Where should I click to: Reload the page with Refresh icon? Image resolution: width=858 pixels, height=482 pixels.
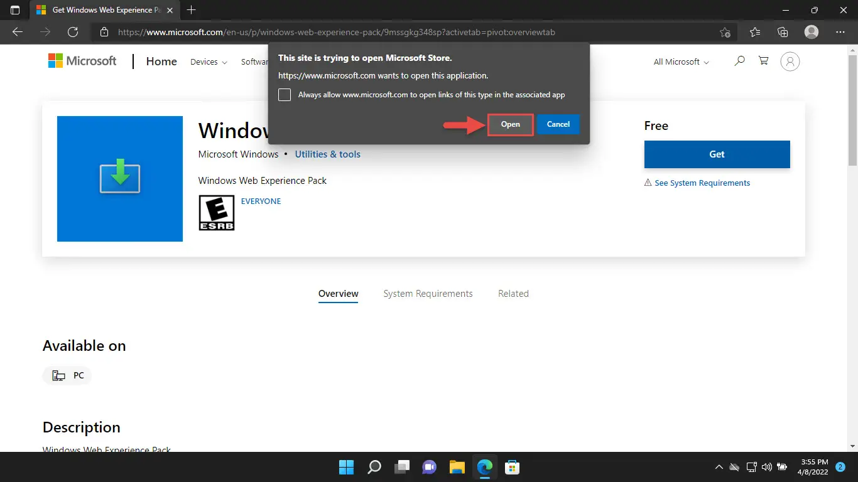coord(73,32)
